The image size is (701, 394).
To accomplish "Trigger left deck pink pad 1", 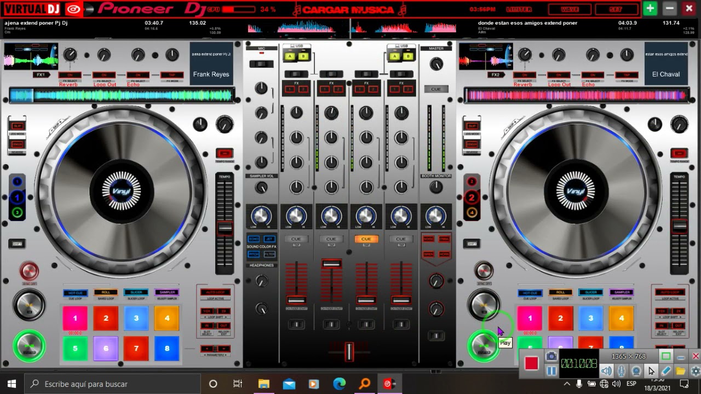I will coord(75,318).
